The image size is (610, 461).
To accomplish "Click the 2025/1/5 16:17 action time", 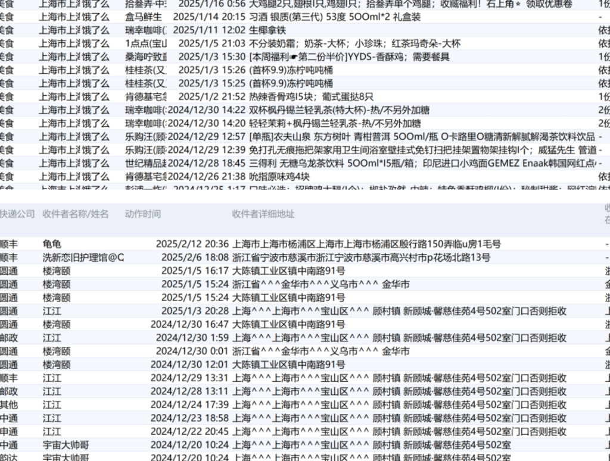I will [x=195, y=271].
